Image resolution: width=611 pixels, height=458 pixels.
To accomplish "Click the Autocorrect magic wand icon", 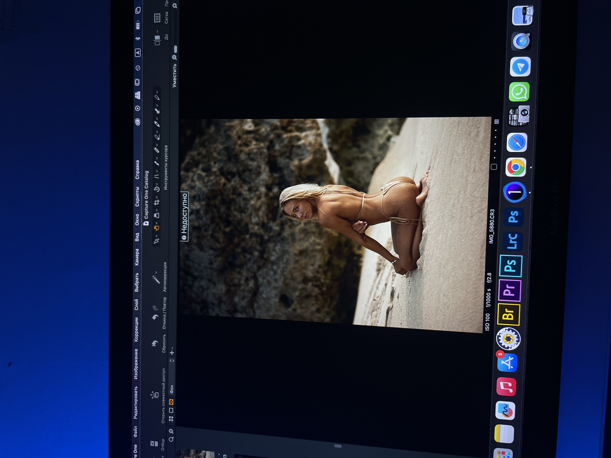I will point(156,279).
